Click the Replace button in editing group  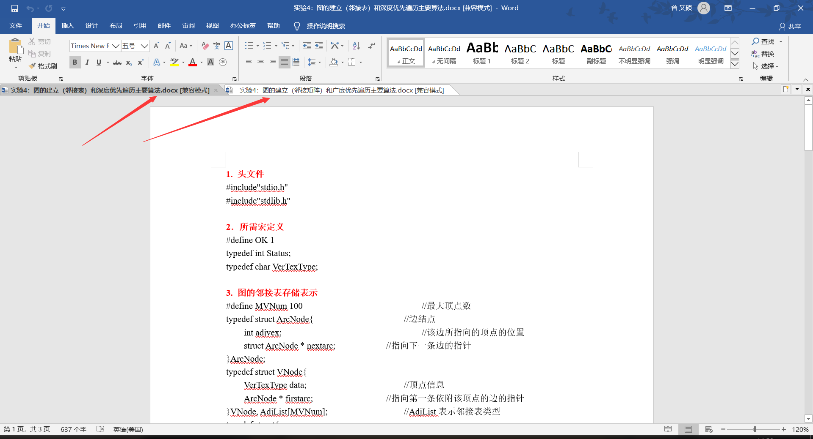click(x=763, y=54)
